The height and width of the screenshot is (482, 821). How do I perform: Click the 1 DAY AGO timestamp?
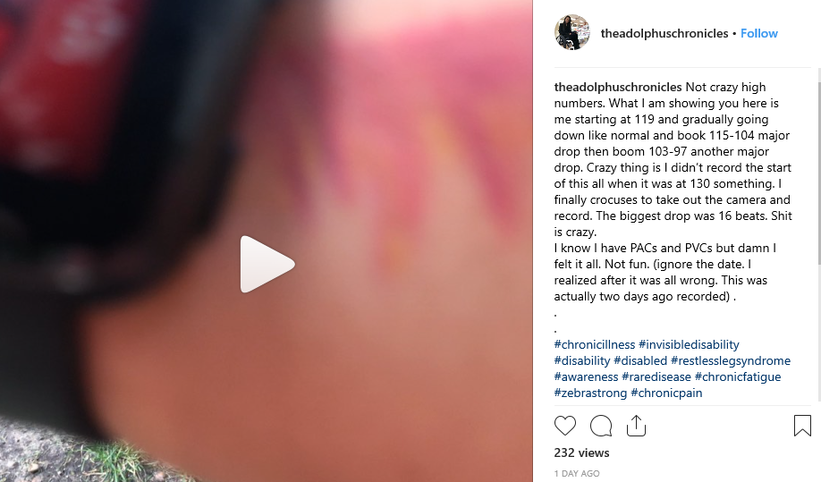577,473
